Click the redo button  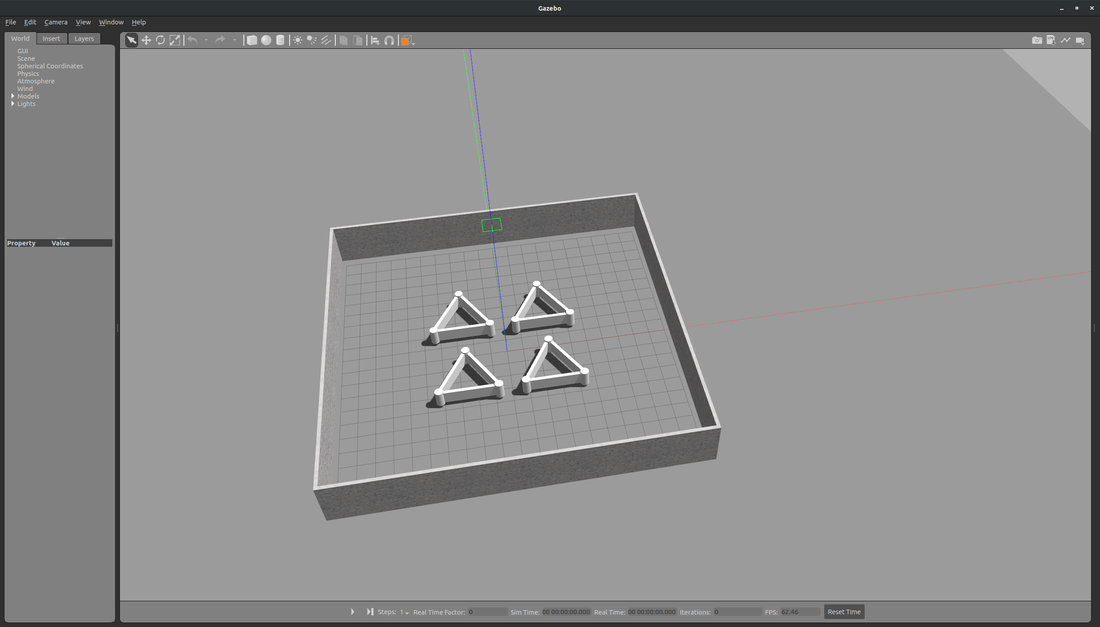pos(221,40)
